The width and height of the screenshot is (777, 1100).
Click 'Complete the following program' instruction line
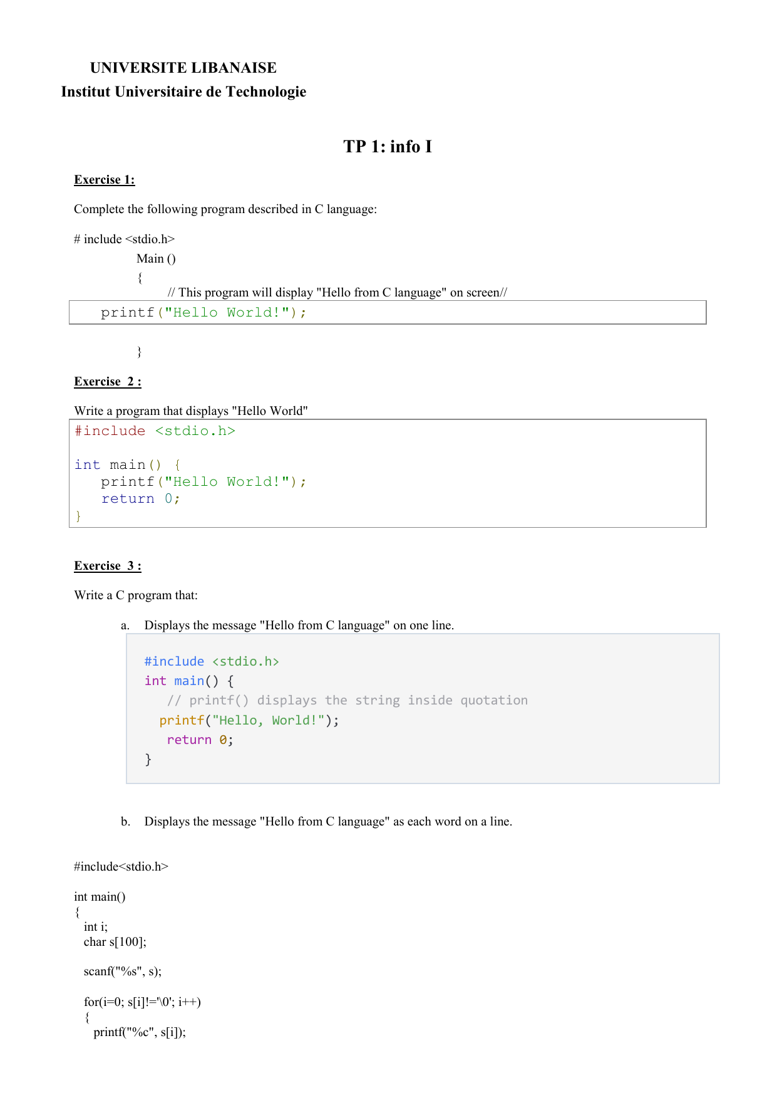pos(225,209)
